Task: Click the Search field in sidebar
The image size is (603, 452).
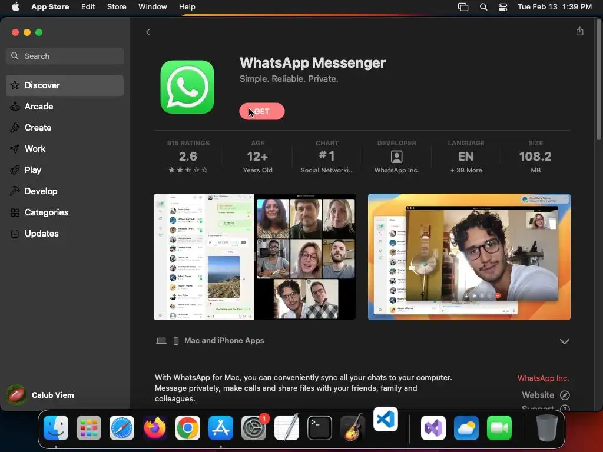Action: pyautogui.click(x=65, y=56)
